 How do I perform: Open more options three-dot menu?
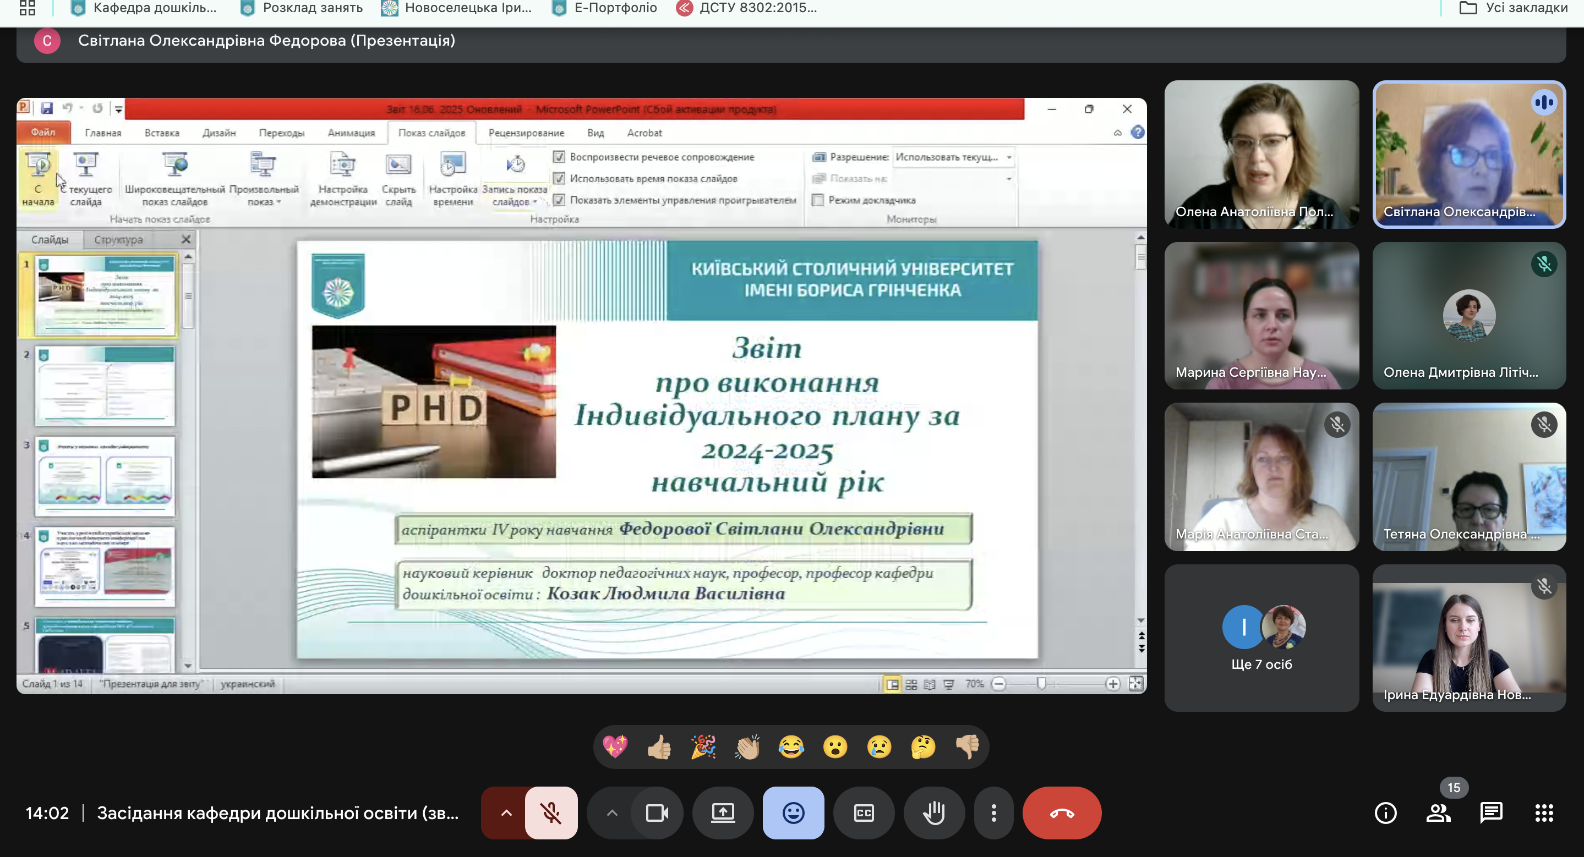click(993, 813)
